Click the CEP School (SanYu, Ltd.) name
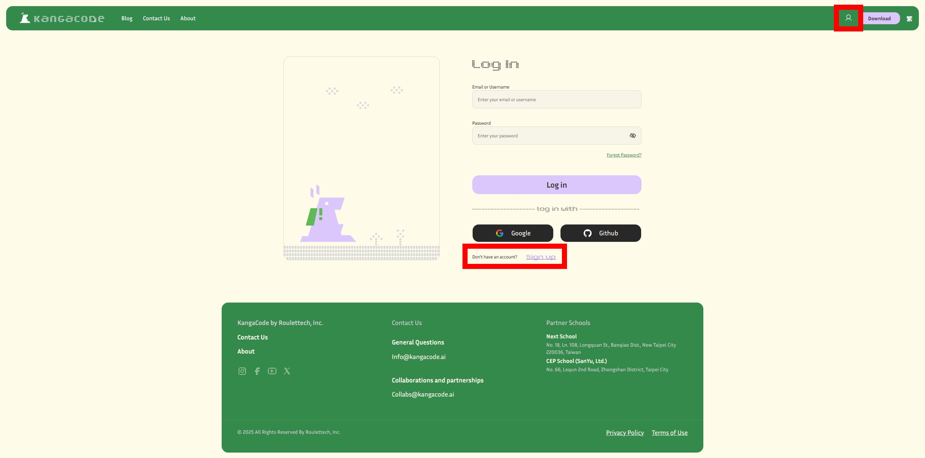 click(576, 361)
